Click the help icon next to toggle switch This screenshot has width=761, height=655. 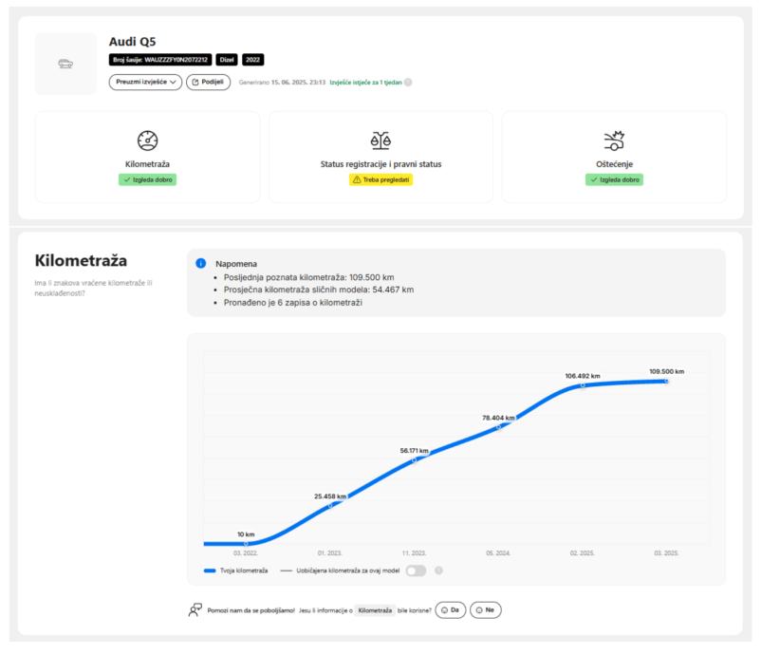pos(438,571)
